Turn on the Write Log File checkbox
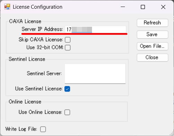174x136 pixels. click(43, 129)
